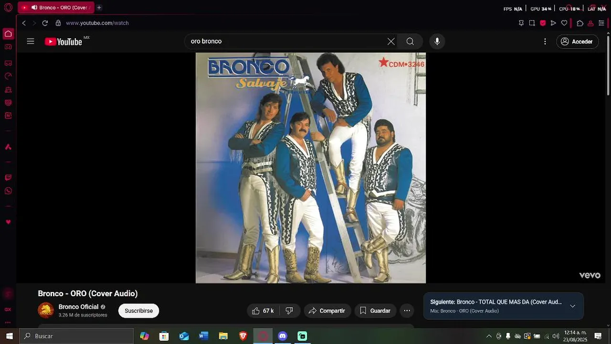Screen dimensions: 611x344
Task: Open more actions ellipsis under video
Action: click(407, 311)
